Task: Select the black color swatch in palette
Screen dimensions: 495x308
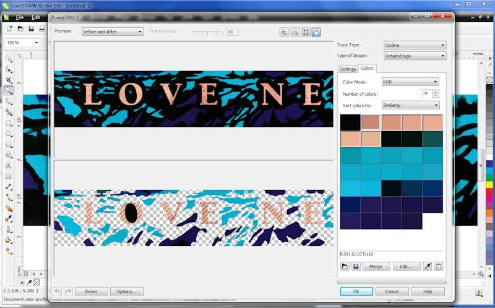Action: 350,122
